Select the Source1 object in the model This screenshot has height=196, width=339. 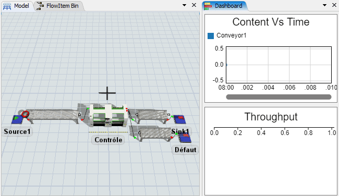(x=17, y=119)
